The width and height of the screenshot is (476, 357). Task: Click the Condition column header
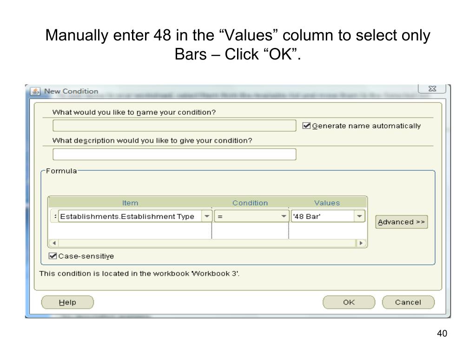coord(250,203)
